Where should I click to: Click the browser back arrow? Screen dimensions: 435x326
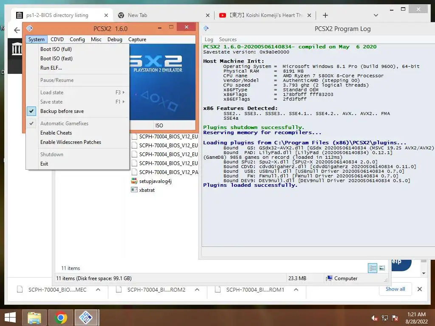(17, 30)
